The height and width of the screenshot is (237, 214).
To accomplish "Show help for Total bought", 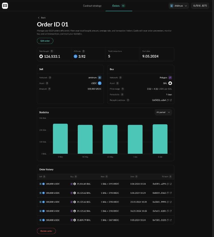I will 52,51.
